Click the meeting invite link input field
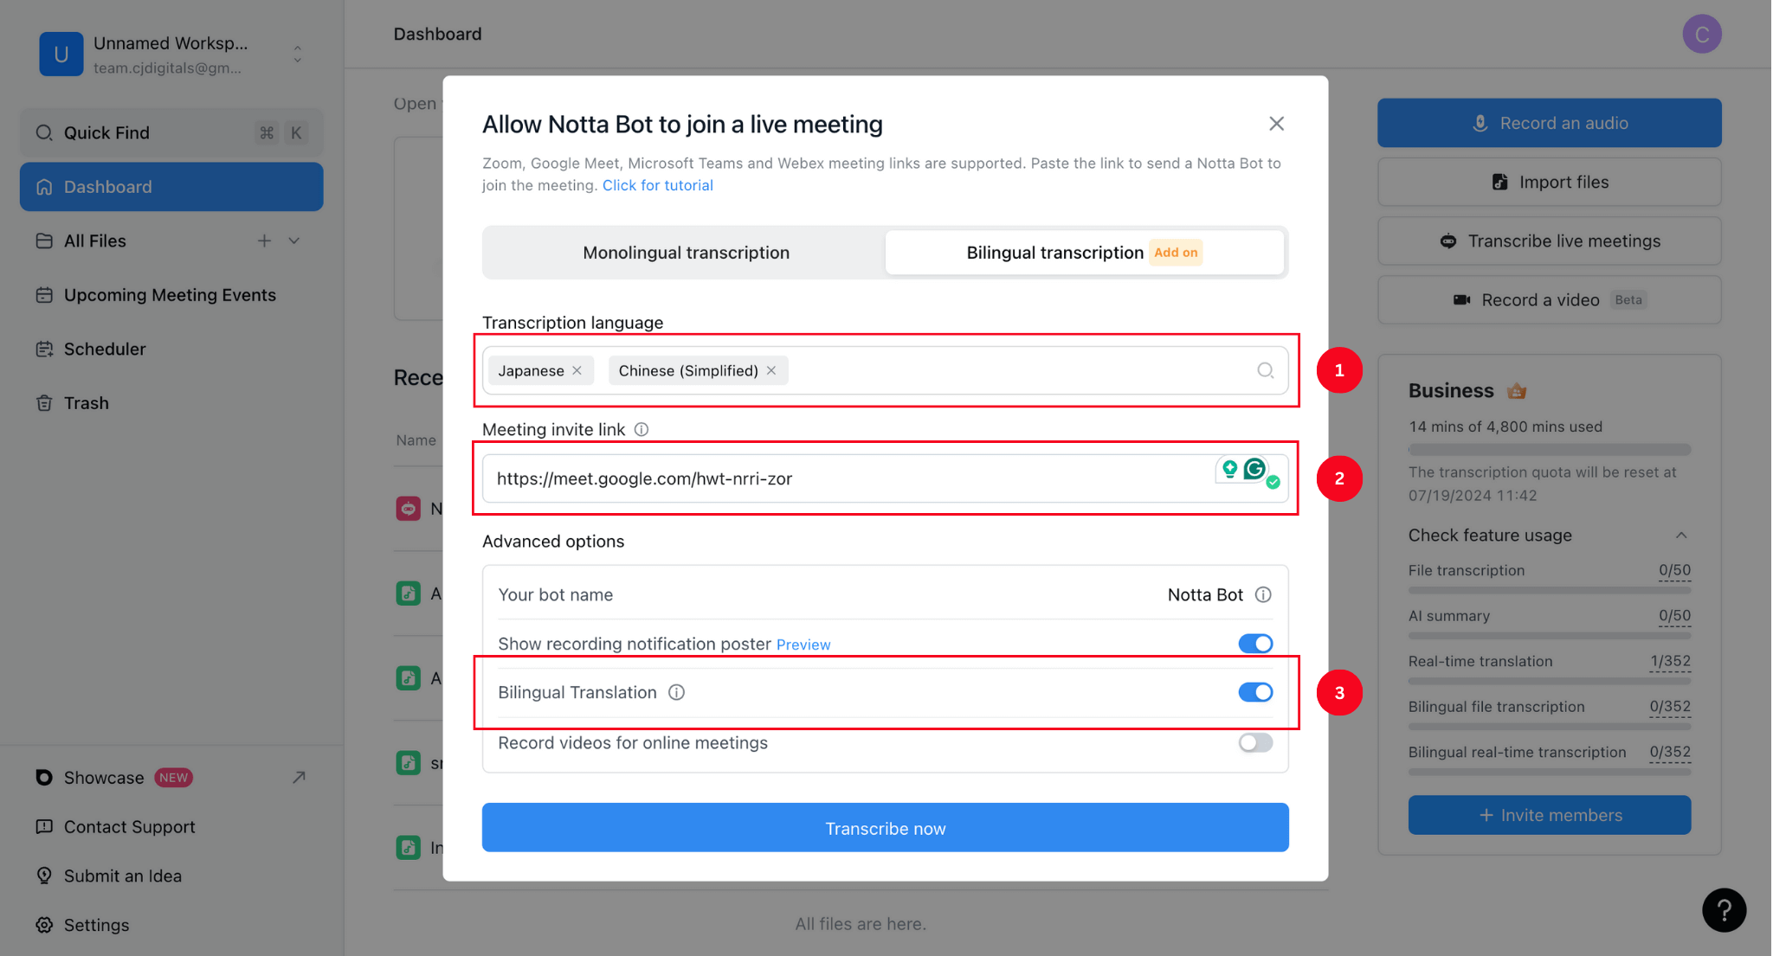This screenshot has width=1773, height=956. pos(885,478)
